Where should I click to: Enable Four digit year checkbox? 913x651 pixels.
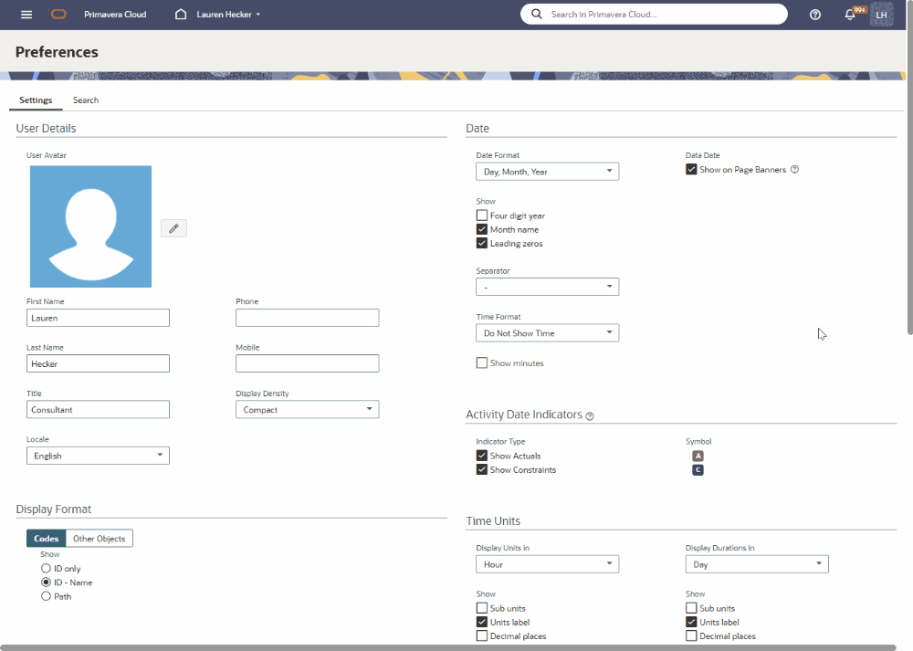point(481,215)
